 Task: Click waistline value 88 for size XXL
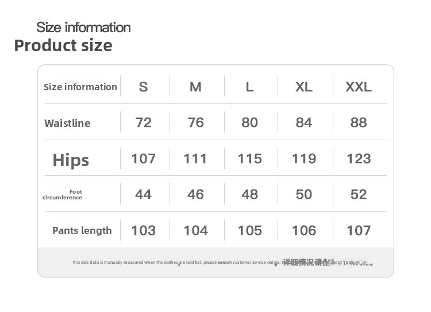pos(359,122)
